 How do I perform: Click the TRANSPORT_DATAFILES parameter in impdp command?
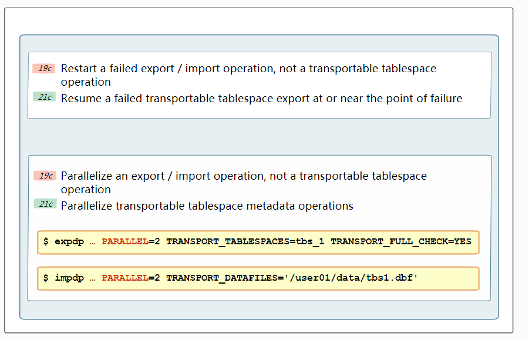pos(222,278)
